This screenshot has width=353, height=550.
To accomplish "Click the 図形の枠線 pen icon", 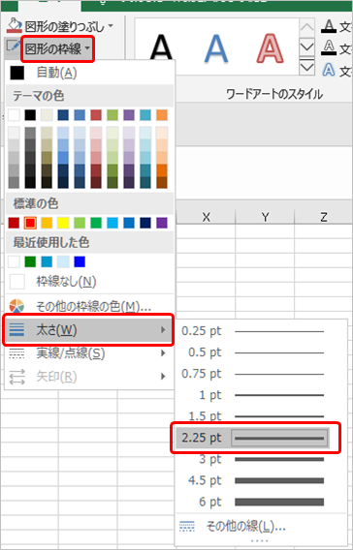I will [x=14, y=47].
